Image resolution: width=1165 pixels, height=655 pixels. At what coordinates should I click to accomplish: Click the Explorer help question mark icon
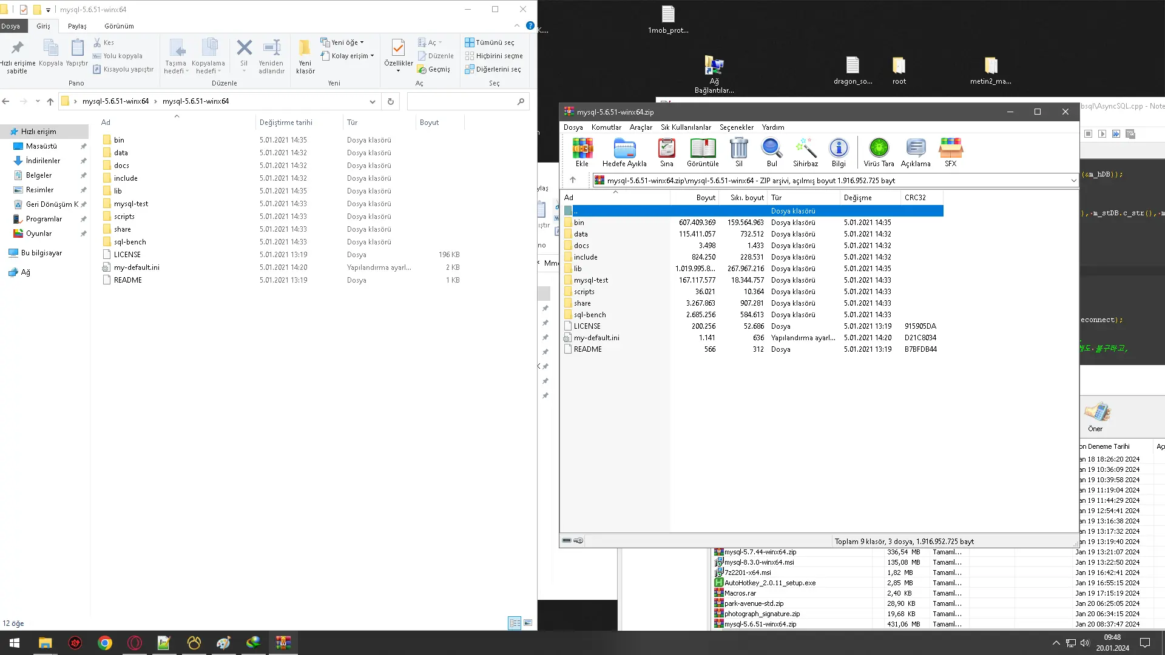point(530,25)
